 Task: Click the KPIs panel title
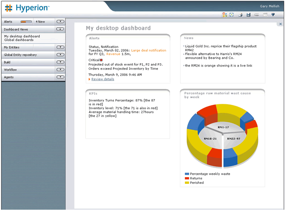(x=93, y=93)
